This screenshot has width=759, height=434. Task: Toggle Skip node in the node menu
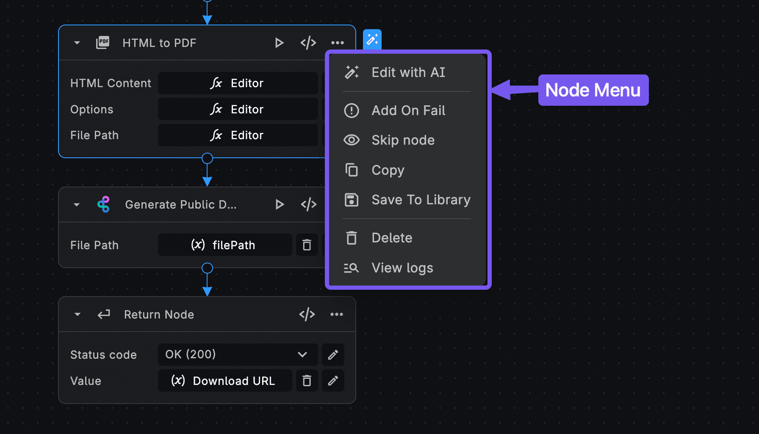pos(402,140)
